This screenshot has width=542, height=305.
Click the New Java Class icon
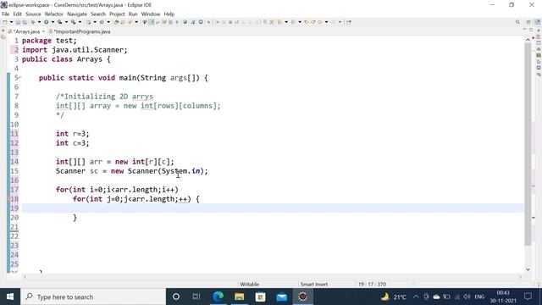click(102, 22)
